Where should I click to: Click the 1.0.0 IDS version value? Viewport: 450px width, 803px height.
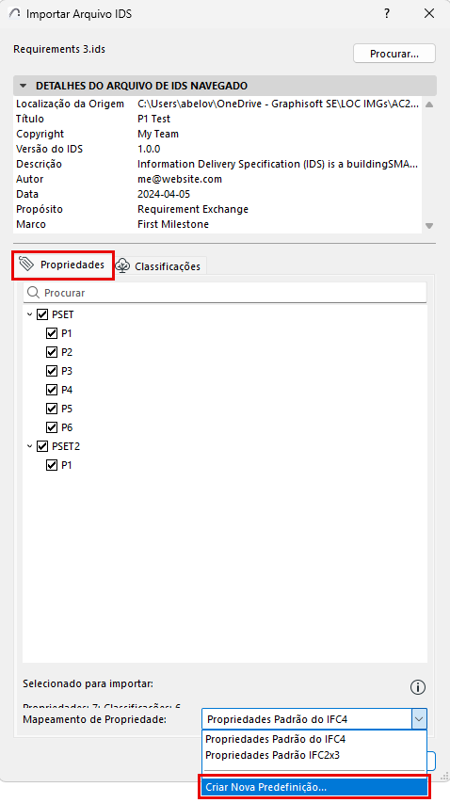tap(149, 149)
